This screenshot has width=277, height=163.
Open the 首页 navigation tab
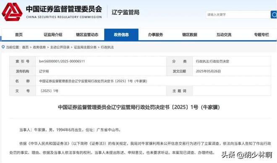pyautogui.click(x=19, y=35)
